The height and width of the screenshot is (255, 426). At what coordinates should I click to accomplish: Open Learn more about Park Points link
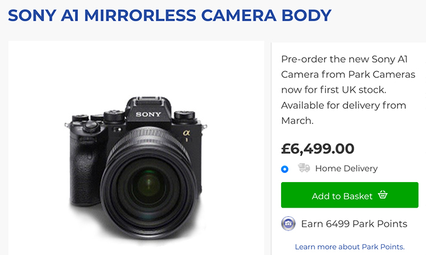pyautogui.click(x=350, y=247)
